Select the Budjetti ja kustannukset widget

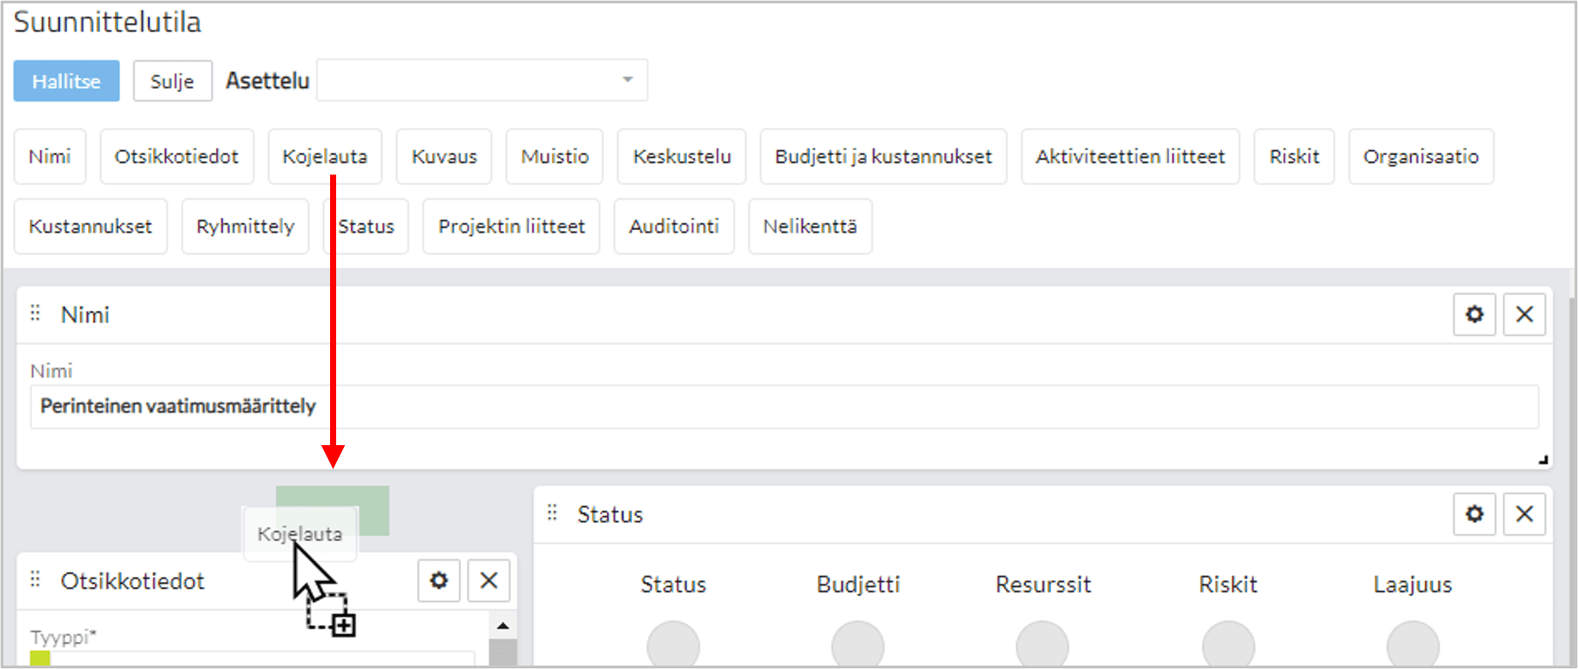point(883,157)
